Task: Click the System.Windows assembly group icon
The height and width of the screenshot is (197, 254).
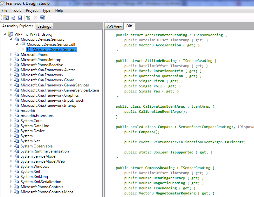Action: point(16,166)
